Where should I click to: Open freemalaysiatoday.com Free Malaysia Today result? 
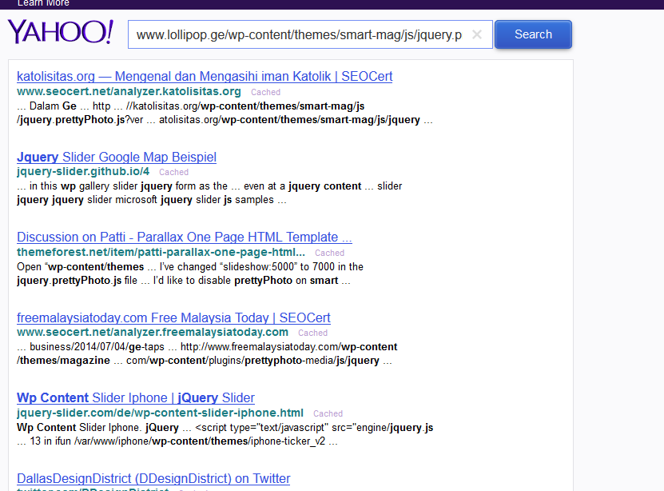click(x=173, y=317)
